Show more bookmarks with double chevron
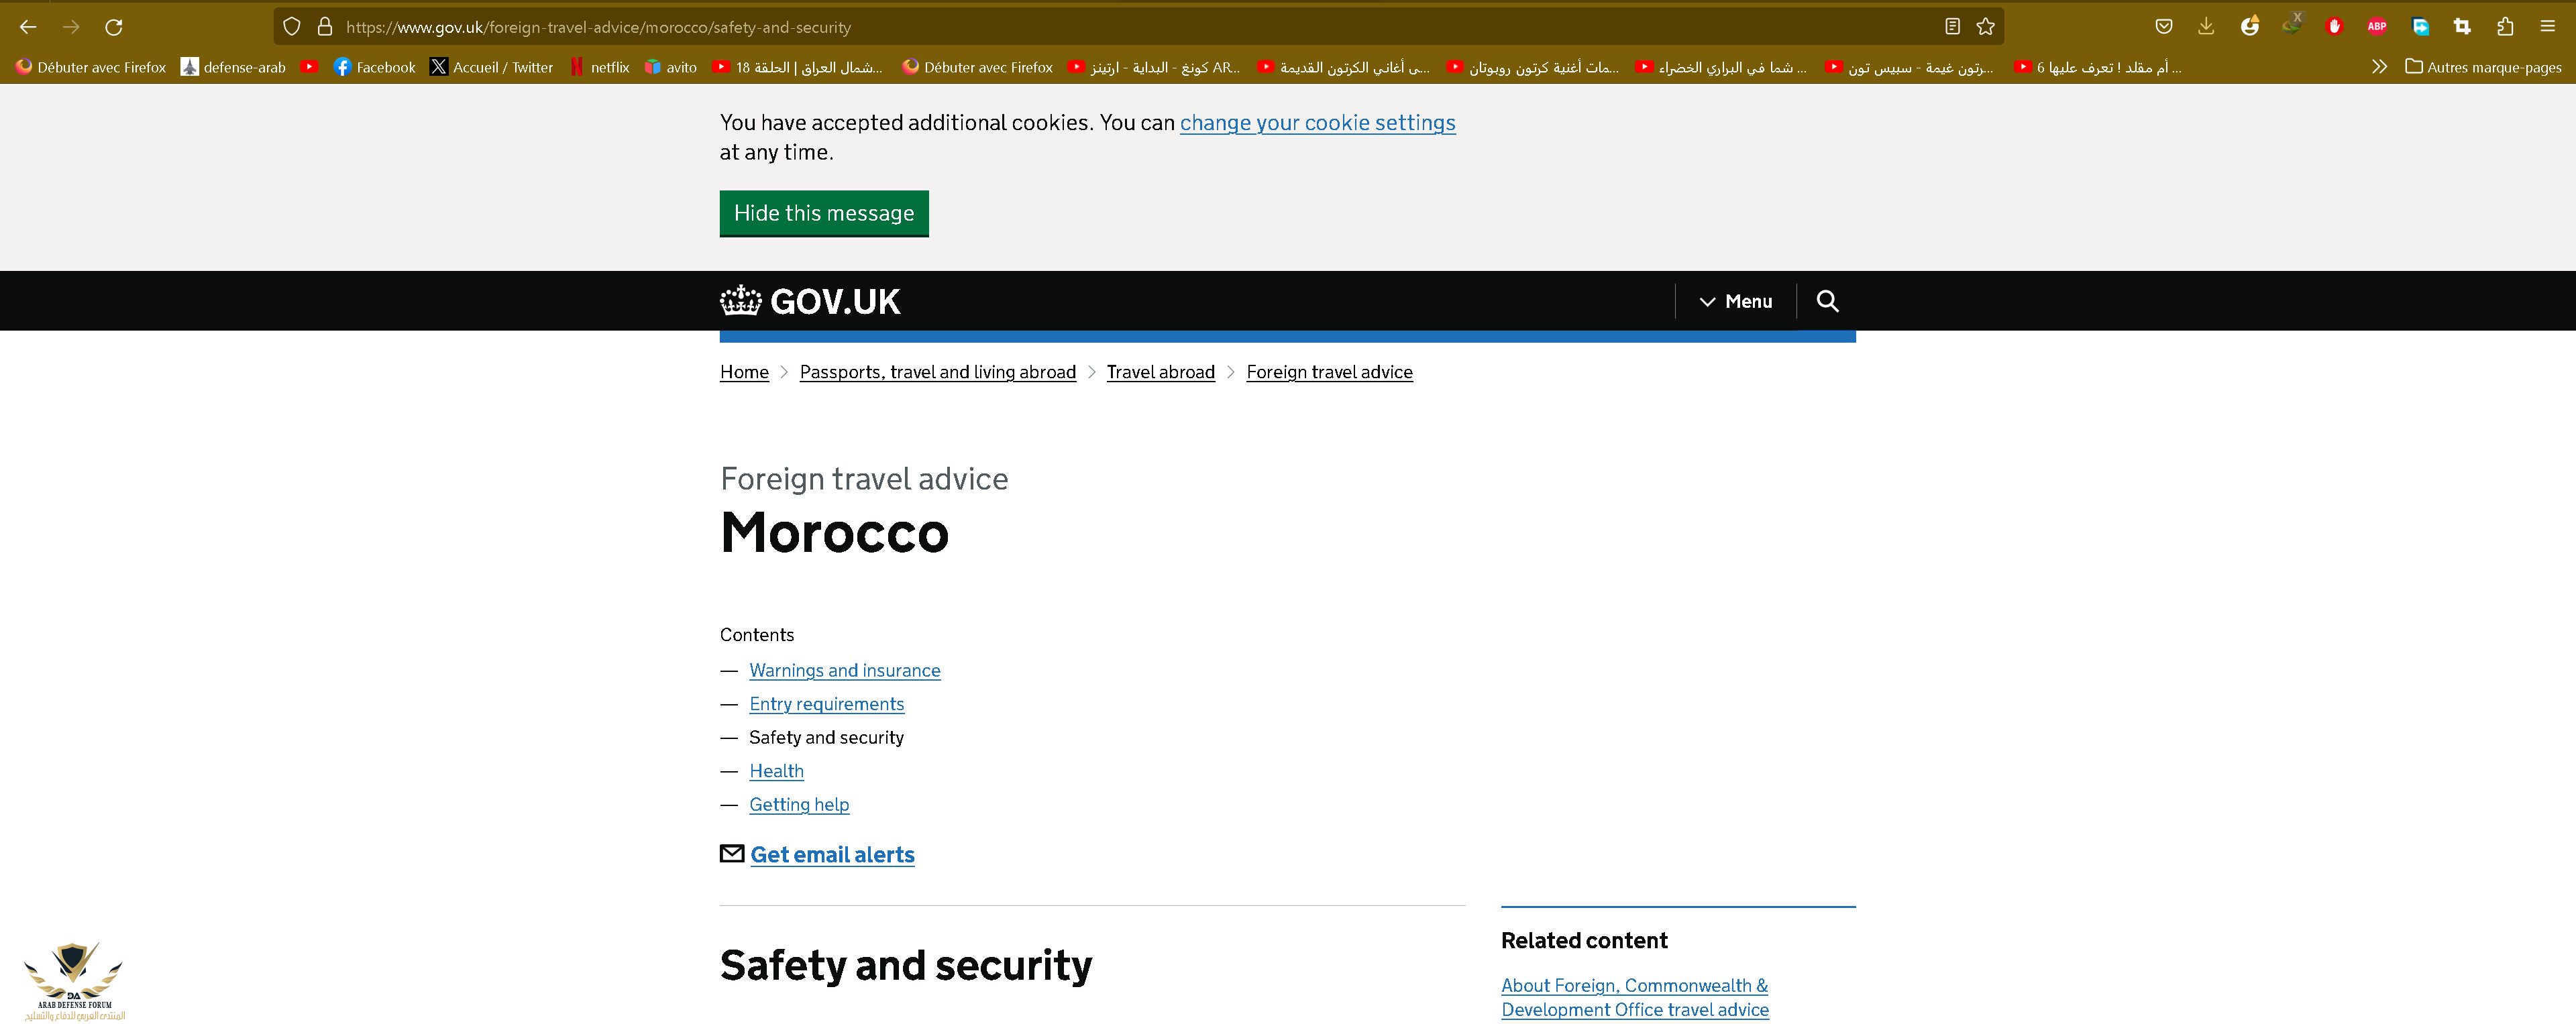 point(2379,67)
